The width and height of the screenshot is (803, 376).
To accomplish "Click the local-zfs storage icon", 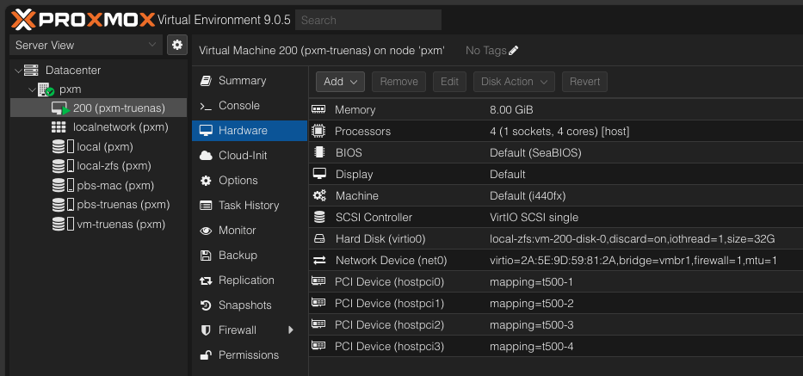I will tap(64, 166).
